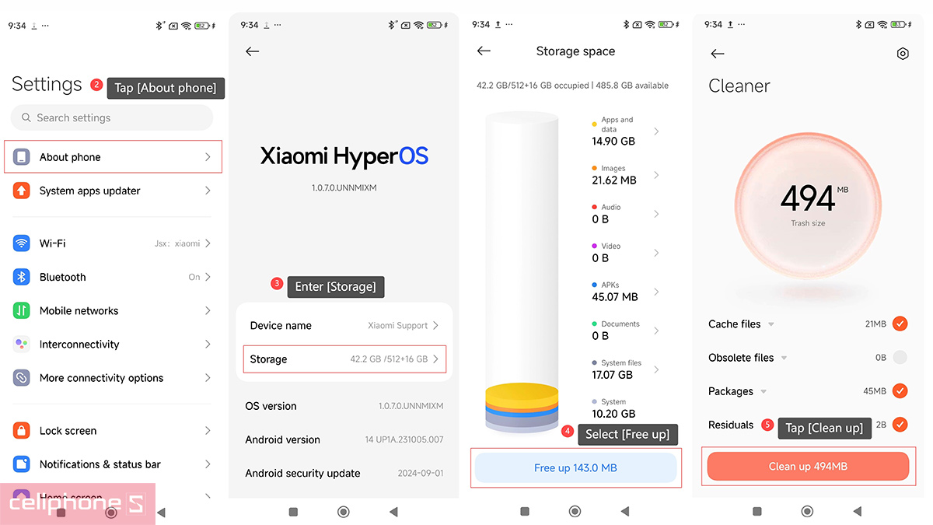Tap home nav button on Cleaner screen

click(807, 512)
